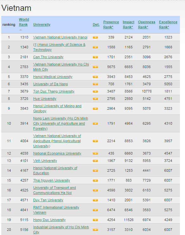
Task: Select impact rank value 11526
Action: 129,220
